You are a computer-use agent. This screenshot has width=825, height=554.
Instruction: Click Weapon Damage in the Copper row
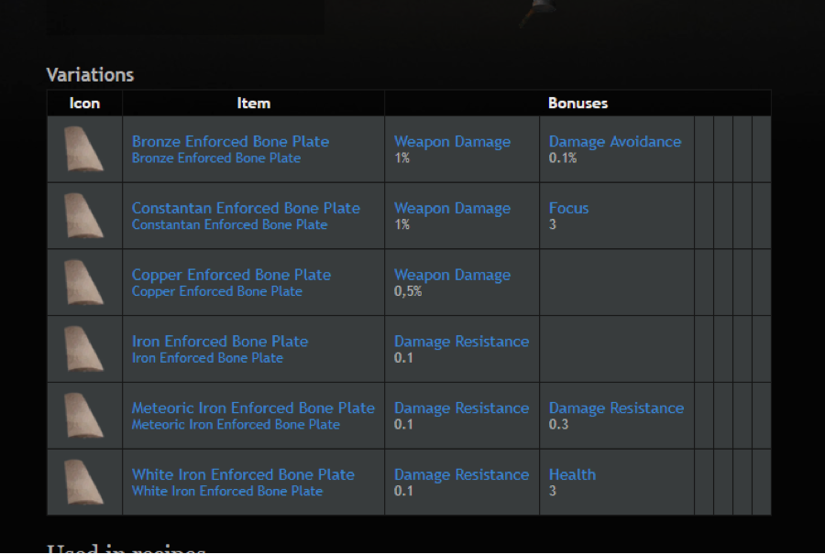(453, 275)
